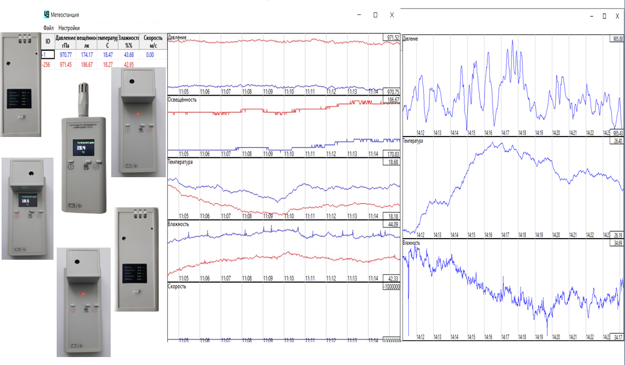Viewport: 625px width, 365px height.
Task: Click the Давление гПа column header
Action: (x=66, y=42)
